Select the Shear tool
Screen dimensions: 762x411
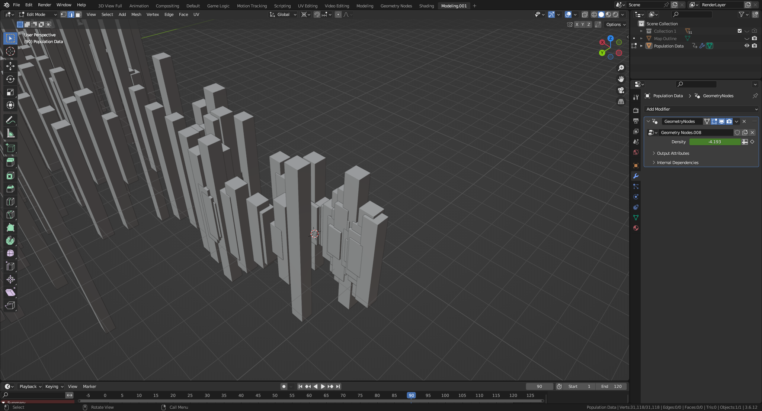click(10, 293)
